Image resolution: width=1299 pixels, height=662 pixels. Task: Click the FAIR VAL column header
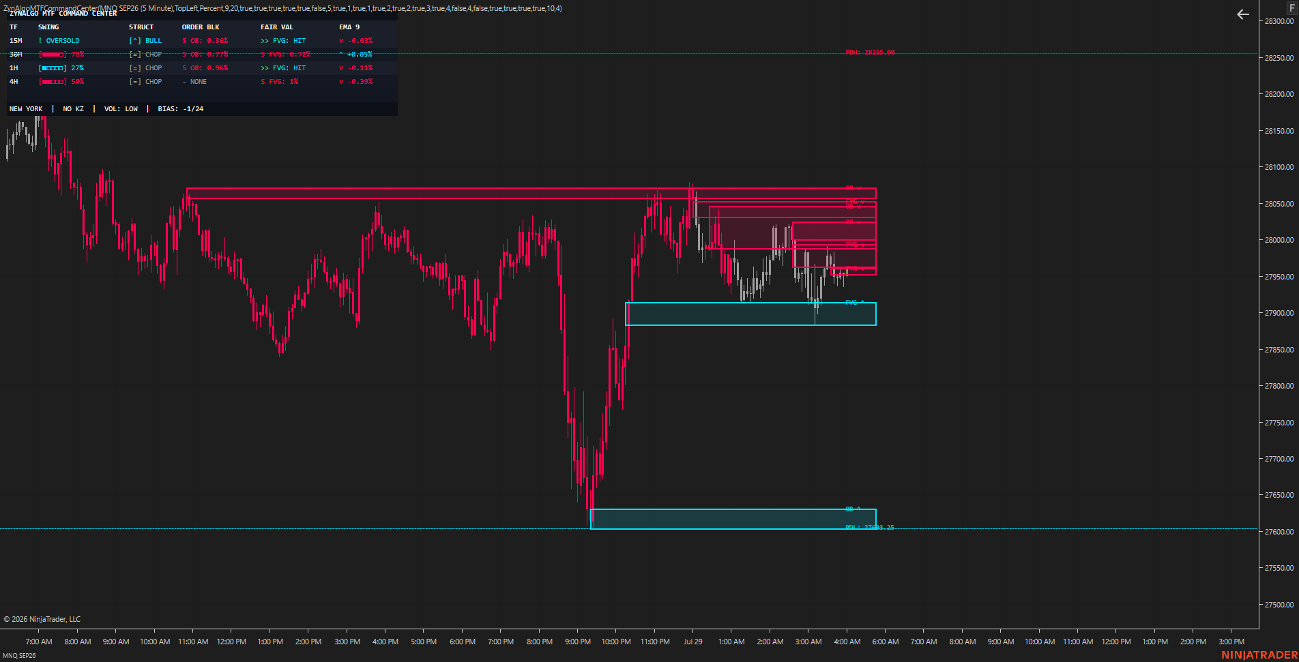[x=277, y=27]
